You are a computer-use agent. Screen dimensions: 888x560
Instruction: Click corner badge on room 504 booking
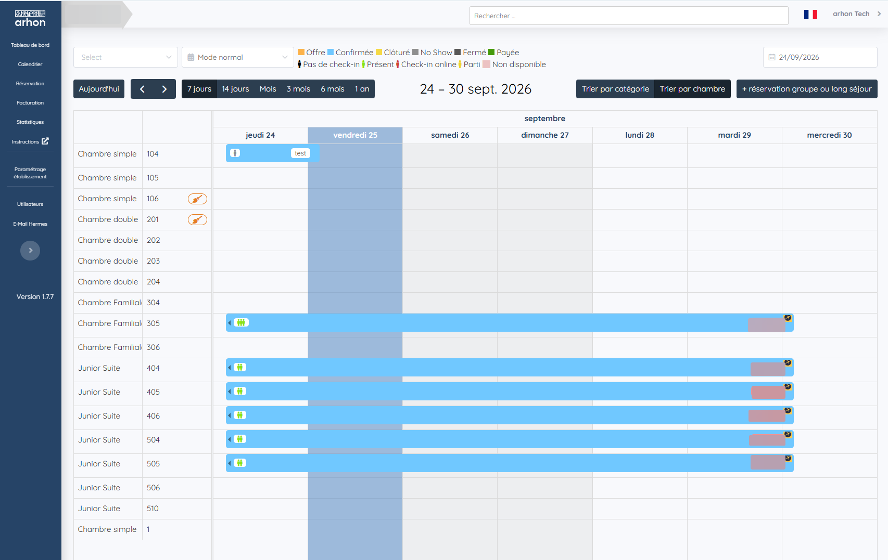(788, 434)
